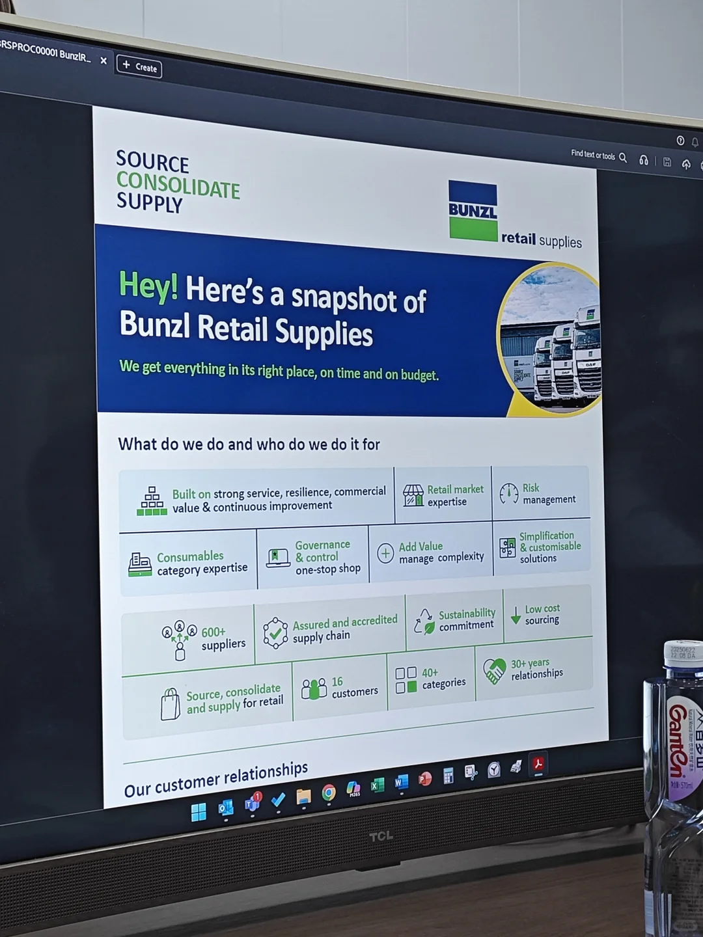The height and width of the screenshot is (937, 703).
Task: Open Google Chrome from the taskbar
Action: [329, 793]
